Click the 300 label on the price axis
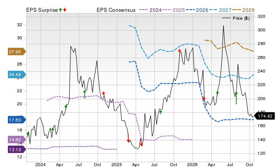Viewport: 280px width, 167px height. coord(262,30)
